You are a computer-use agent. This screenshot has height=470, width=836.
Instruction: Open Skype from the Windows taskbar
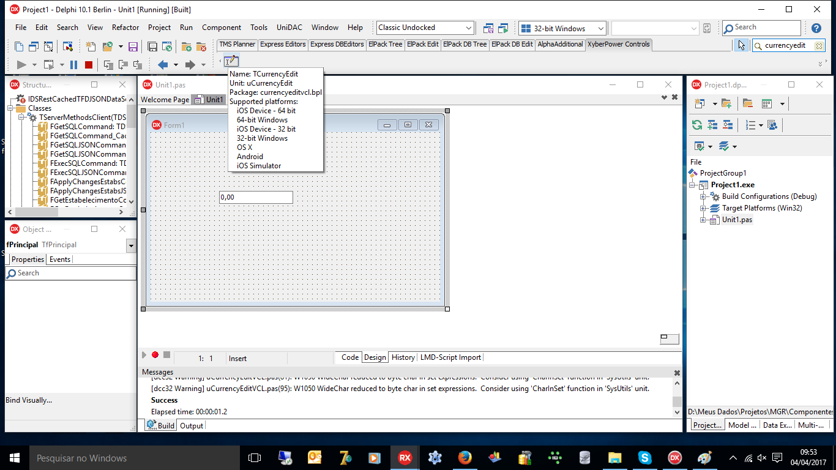[x=644, y=458]
